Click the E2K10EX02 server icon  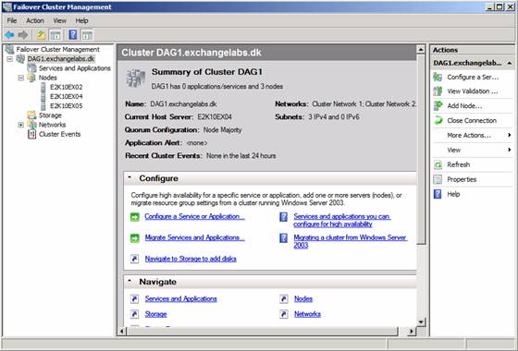[43, 87]
